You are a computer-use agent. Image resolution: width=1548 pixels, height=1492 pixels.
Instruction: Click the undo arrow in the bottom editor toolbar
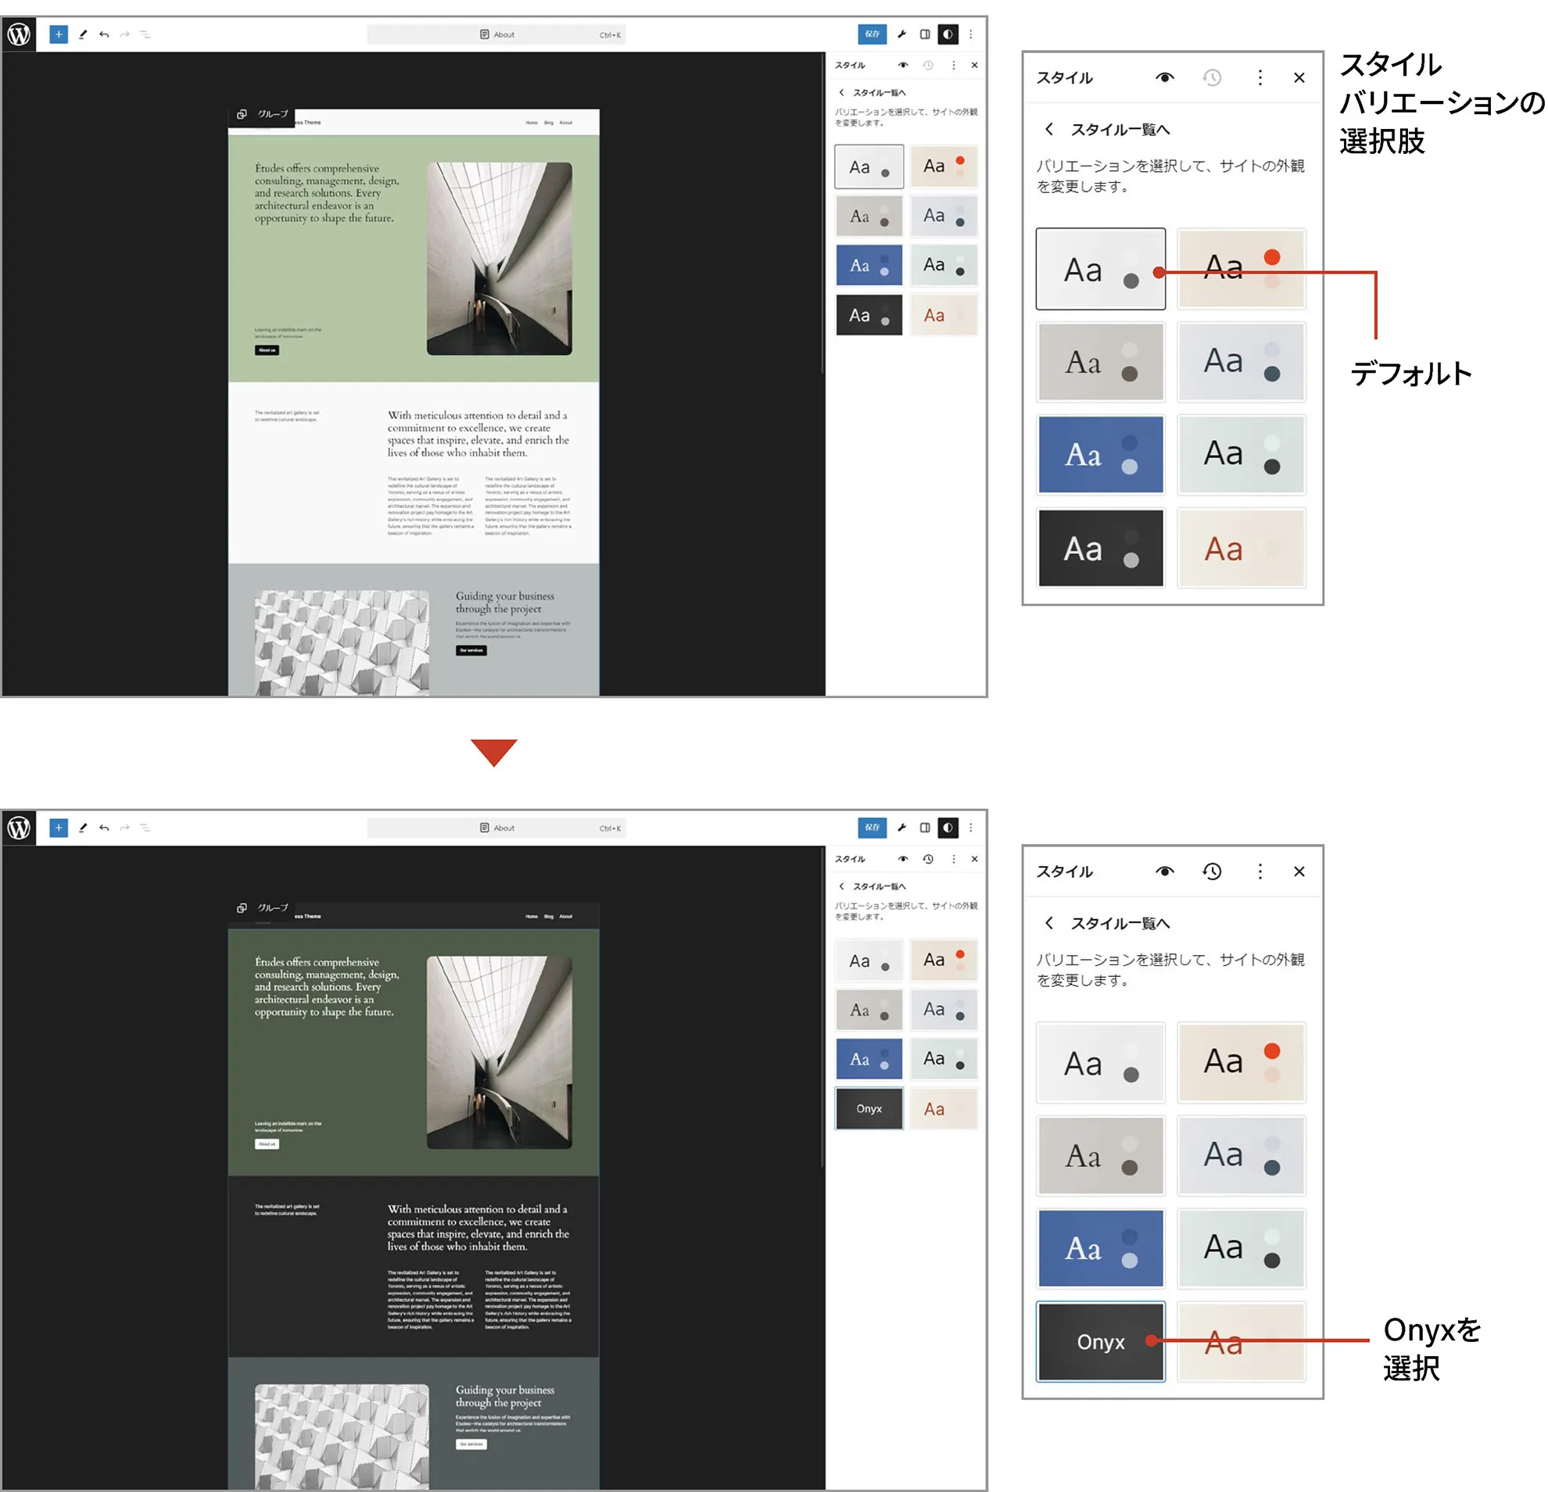tap(104, 828)
